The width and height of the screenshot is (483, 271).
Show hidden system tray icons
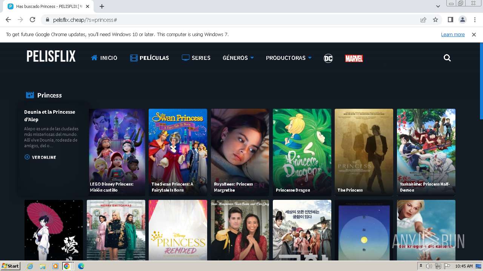[x=421, y=266]
